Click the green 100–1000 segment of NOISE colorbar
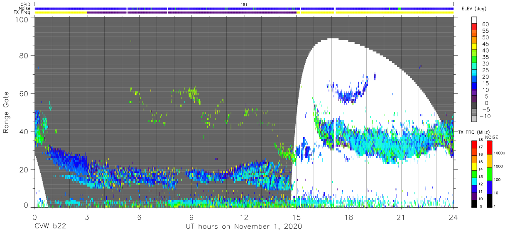Screen dimensions: 510x235 [x=490, y=174]
